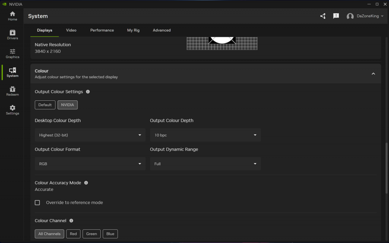The height and width of the screenshot is (243, 389).
Task: Open Output Dynamic Range dropdown
Action: pos(206,164)
